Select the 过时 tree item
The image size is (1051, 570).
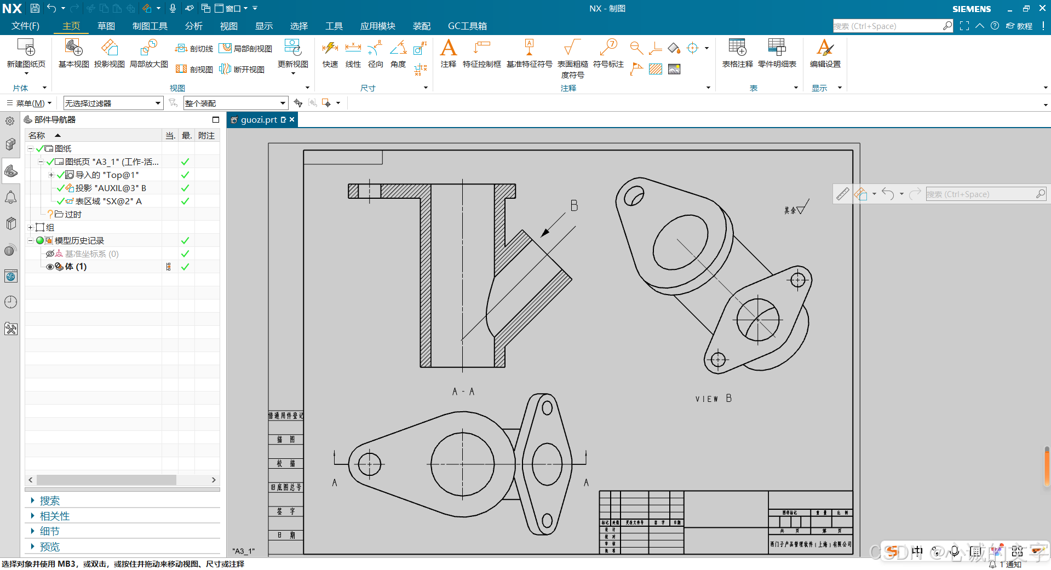(73, 214)
